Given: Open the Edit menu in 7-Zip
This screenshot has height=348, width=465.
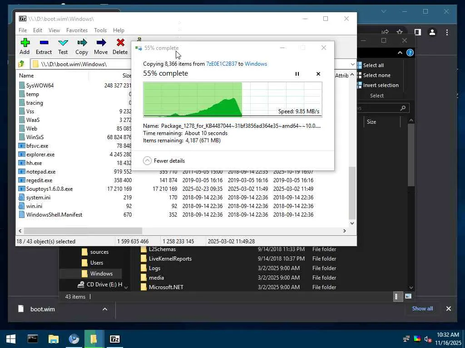Looking at the screenshot, I should (37, 30).
